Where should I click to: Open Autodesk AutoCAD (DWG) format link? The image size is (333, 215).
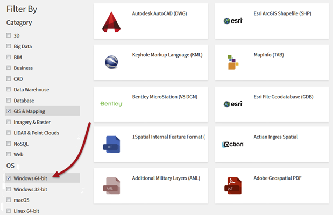pos(159,13)
